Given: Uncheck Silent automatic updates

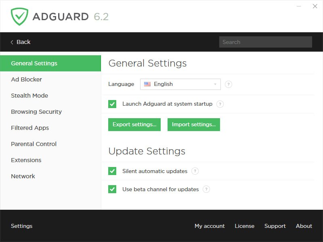Looking at the screenshot, I should [x=112, y=171].
